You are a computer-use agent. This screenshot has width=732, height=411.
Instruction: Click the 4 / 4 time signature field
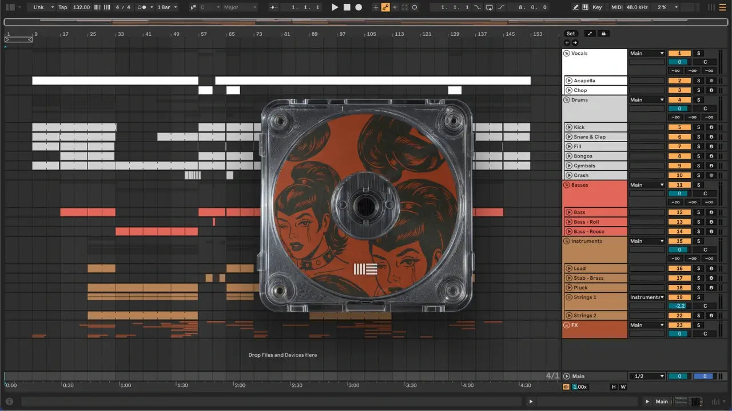(x=122, y=7)
